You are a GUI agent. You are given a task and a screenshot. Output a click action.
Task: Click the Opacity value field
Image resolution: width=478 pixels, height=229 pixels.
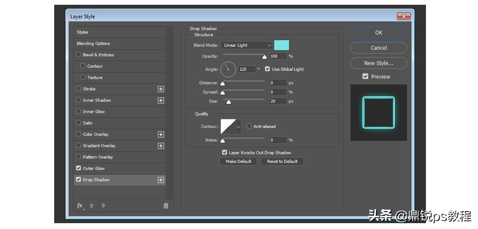coord(278,56)
